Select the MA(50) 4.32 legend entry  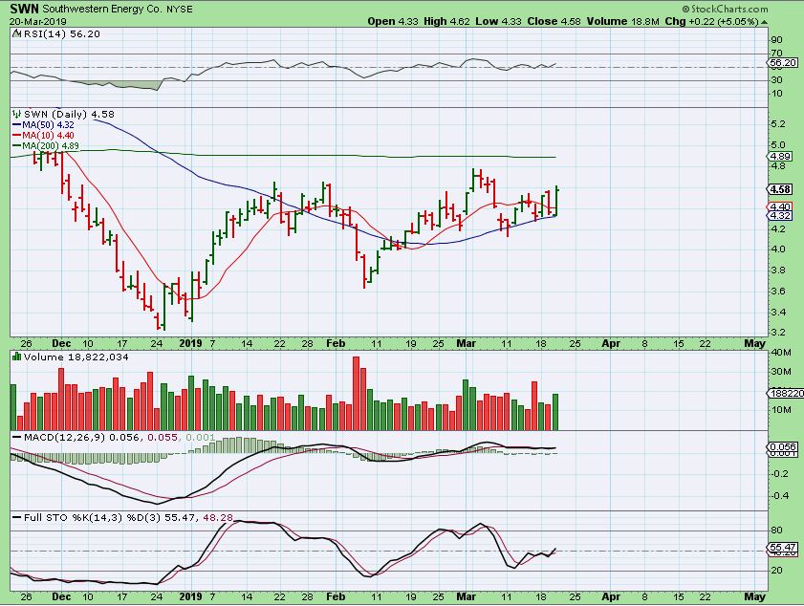click(44, 124)
